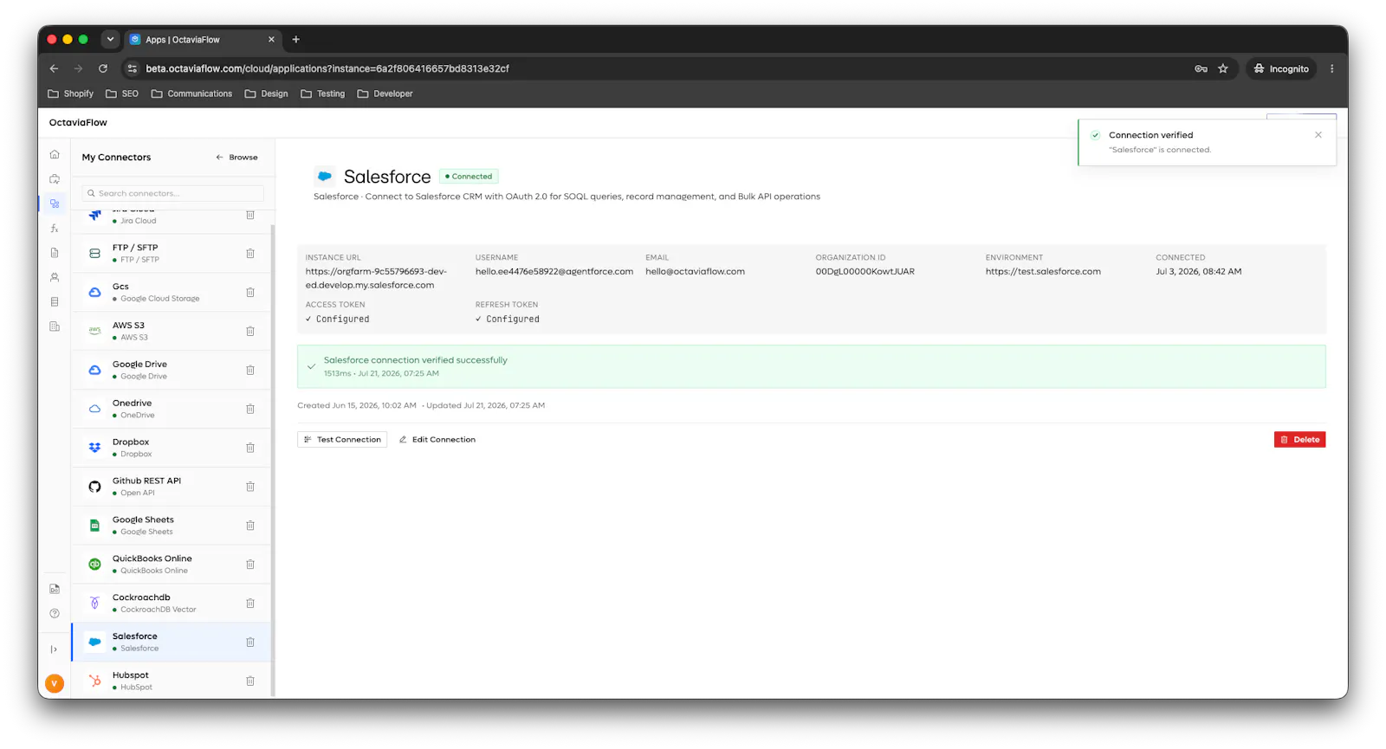1386x749 pixels.
Task: Click the red Delete button
Action: pyautogui.click(x=1299, y=440)
